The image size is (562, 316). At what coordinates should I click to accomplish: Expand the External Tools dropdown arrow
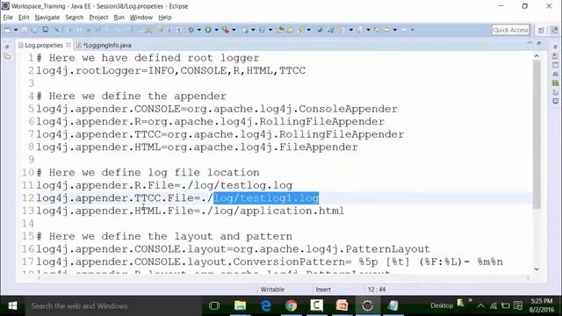coord(234,30)
